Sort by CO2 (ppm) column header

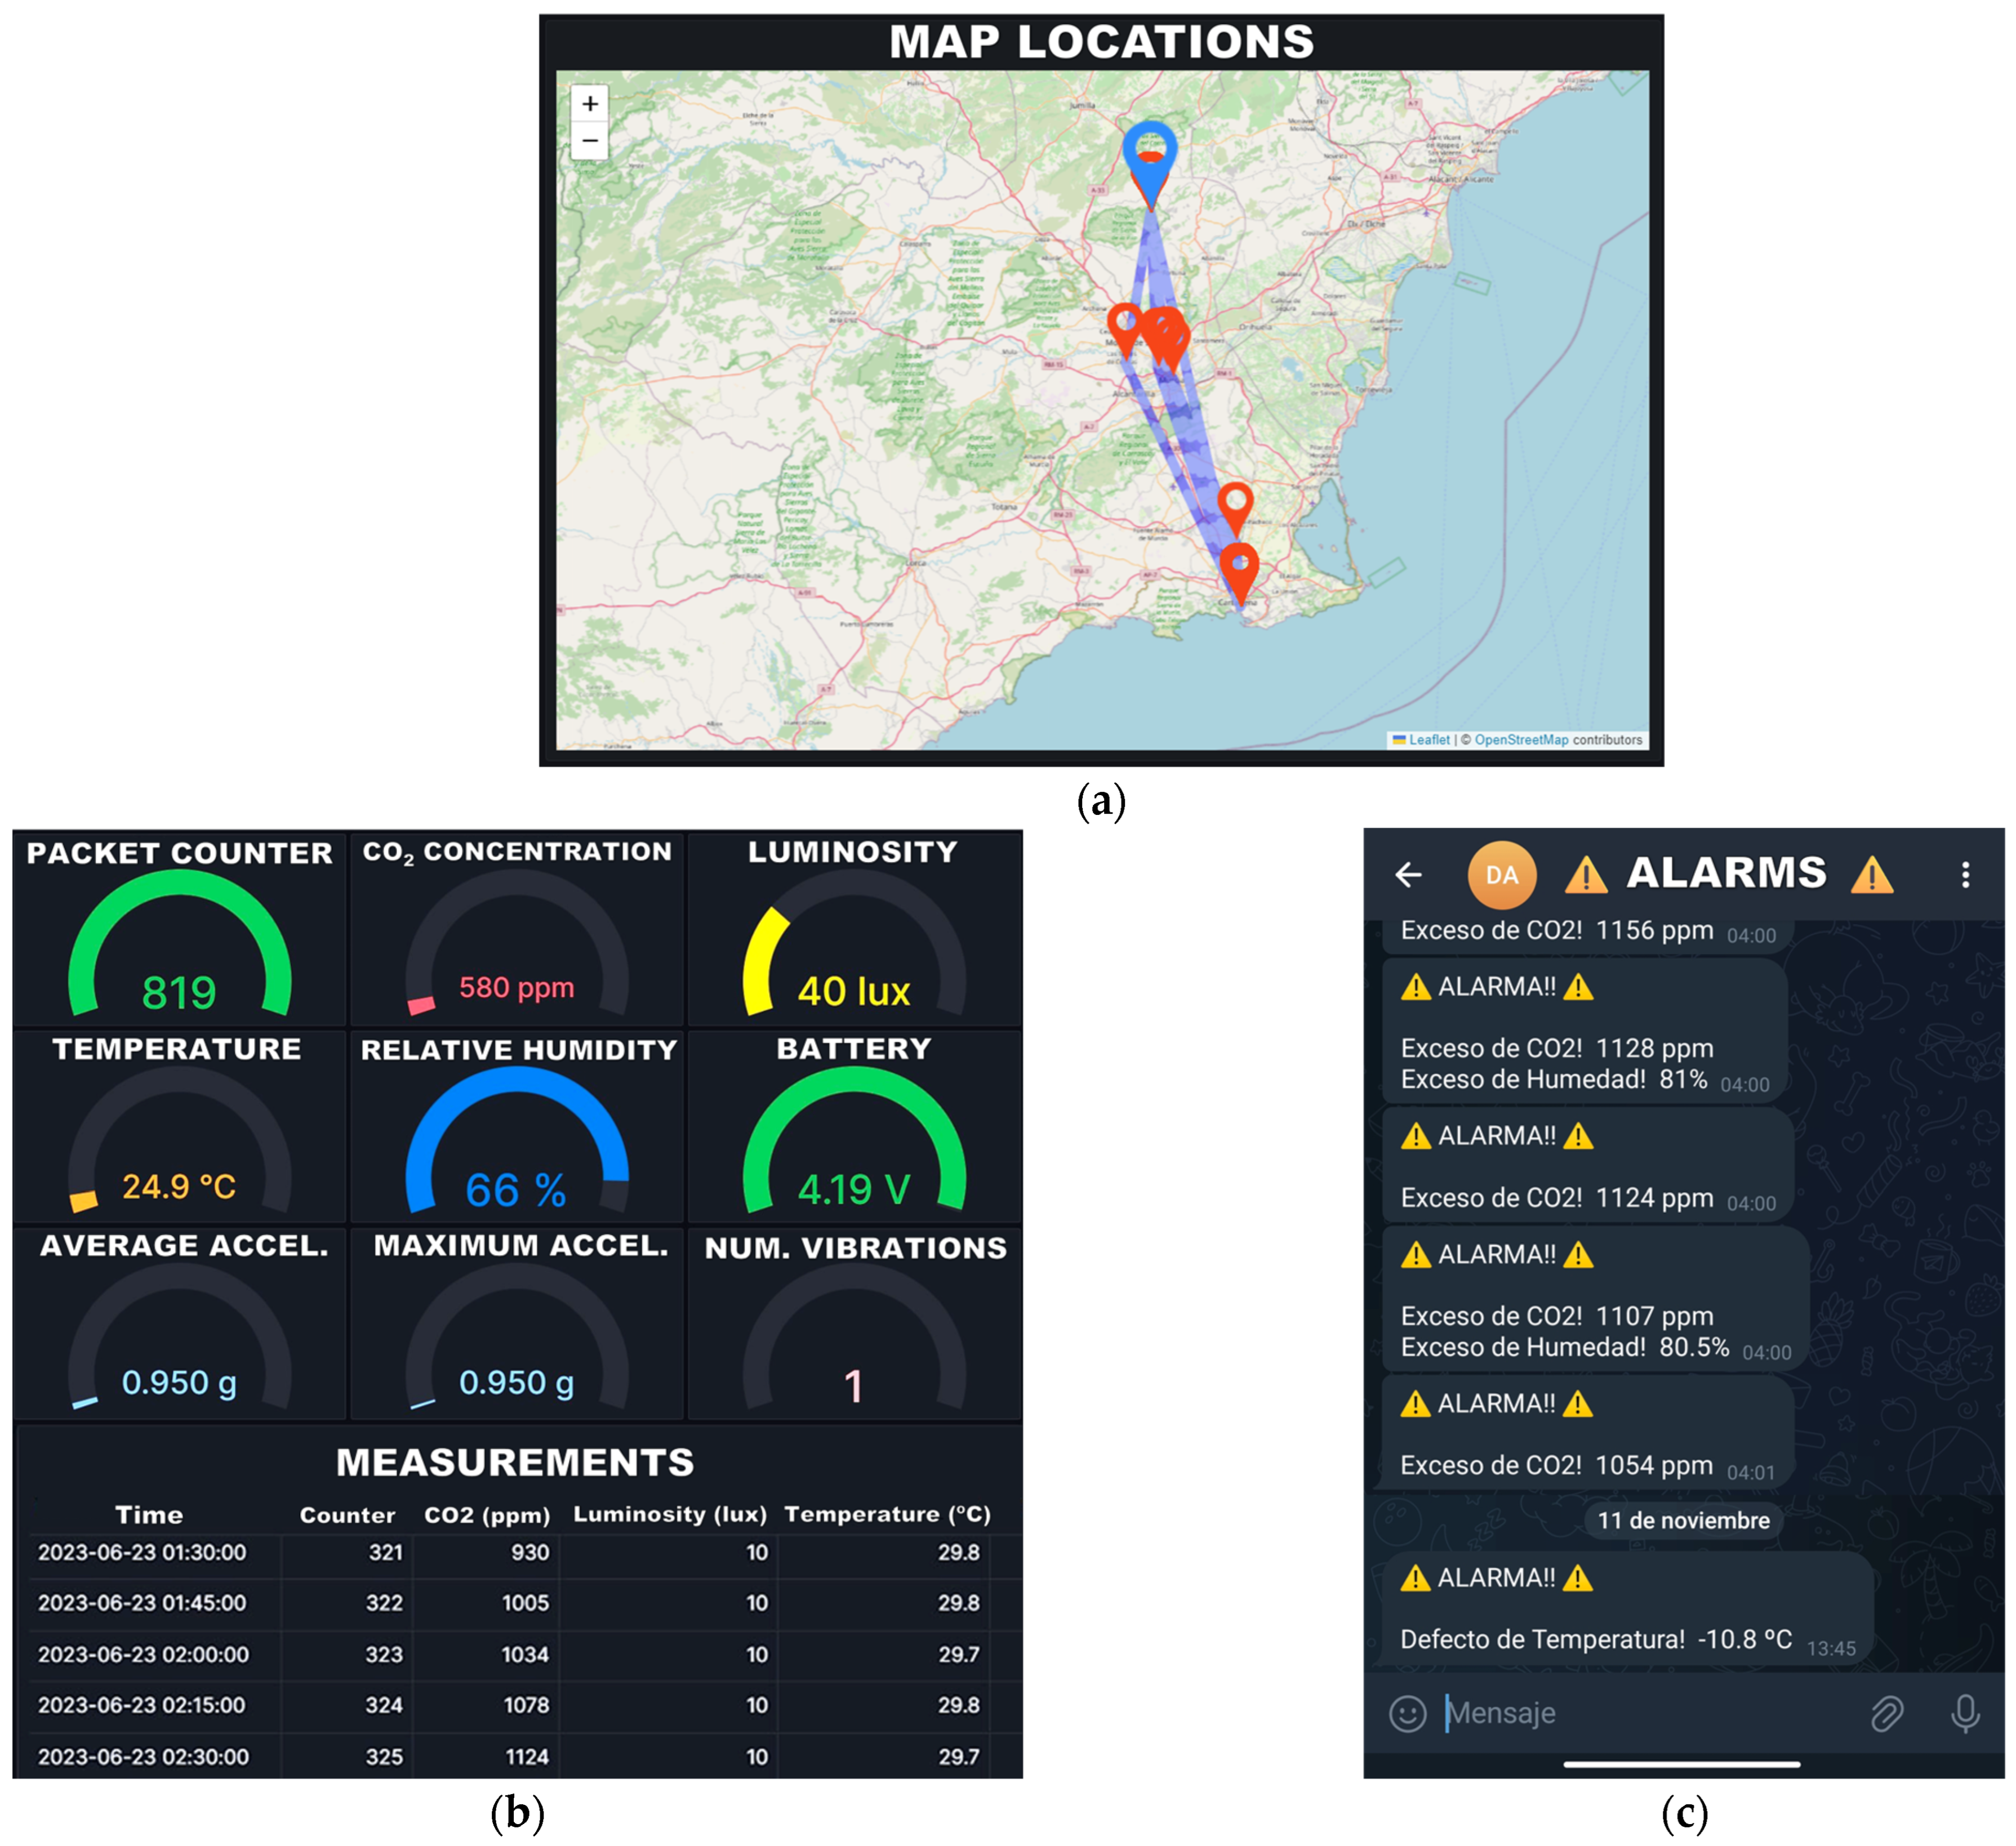tap(487, 1515)
